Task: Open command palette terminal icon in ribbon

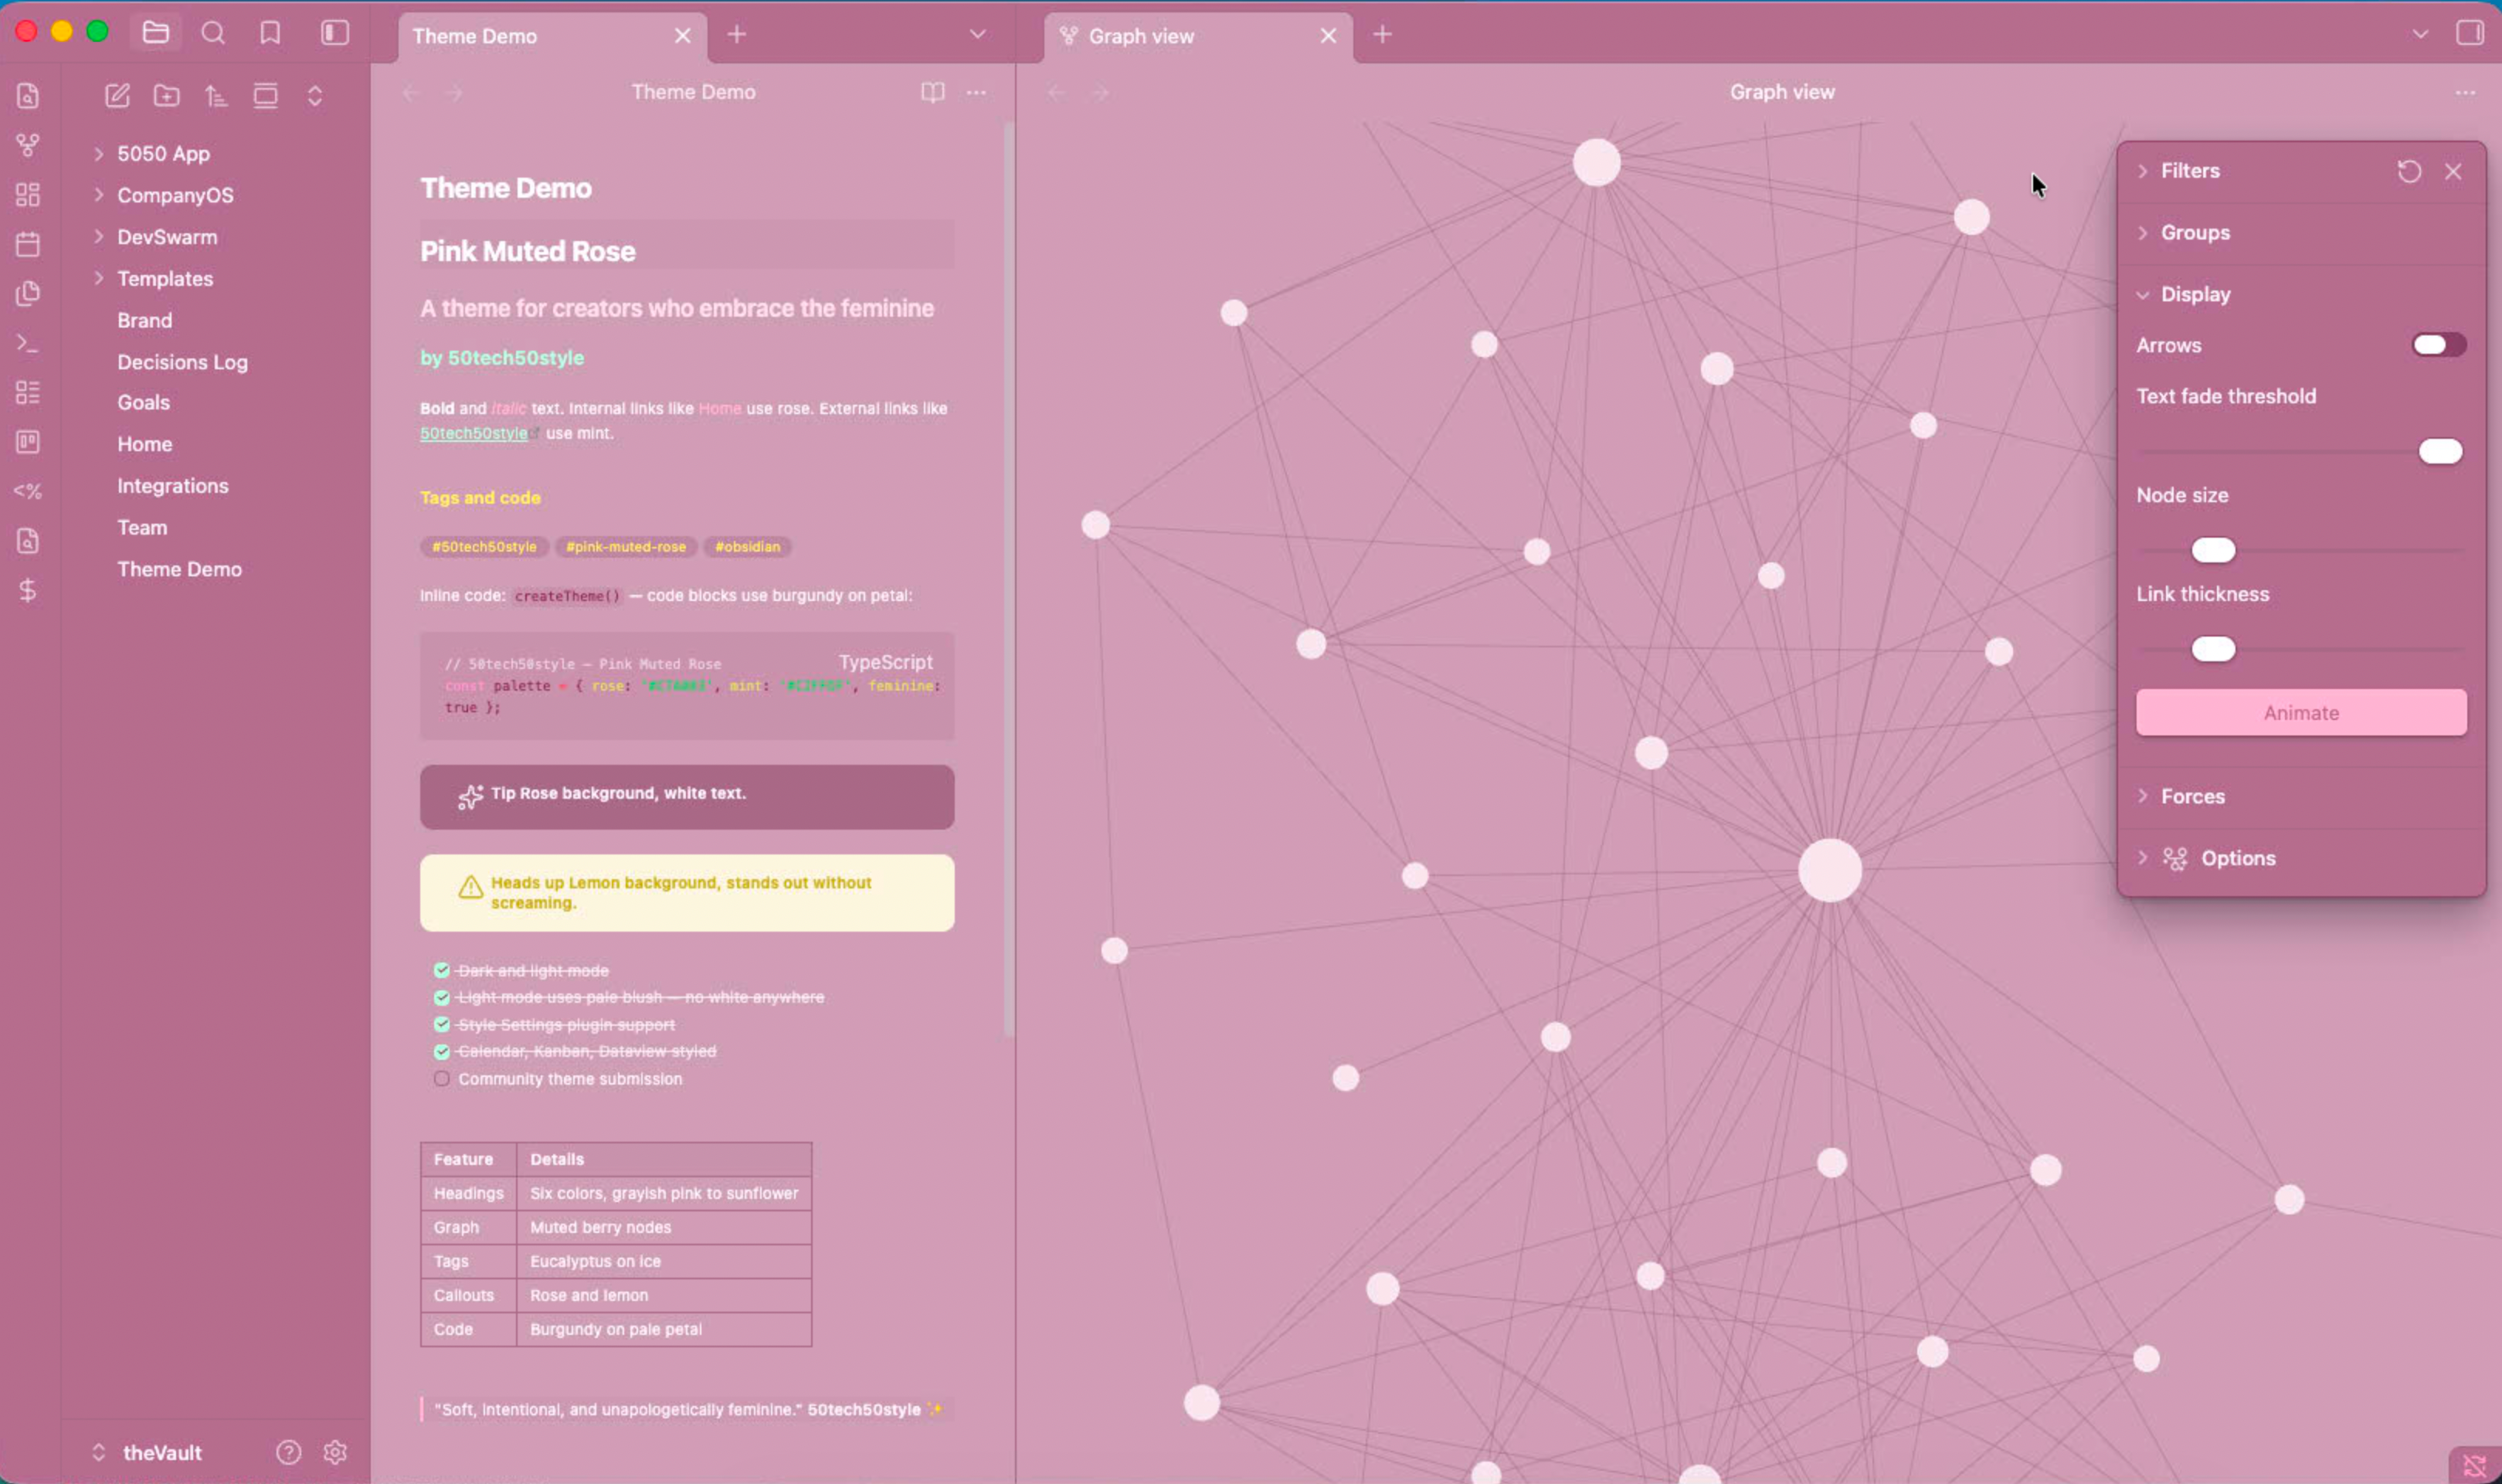Action: (x=28, y=343)
